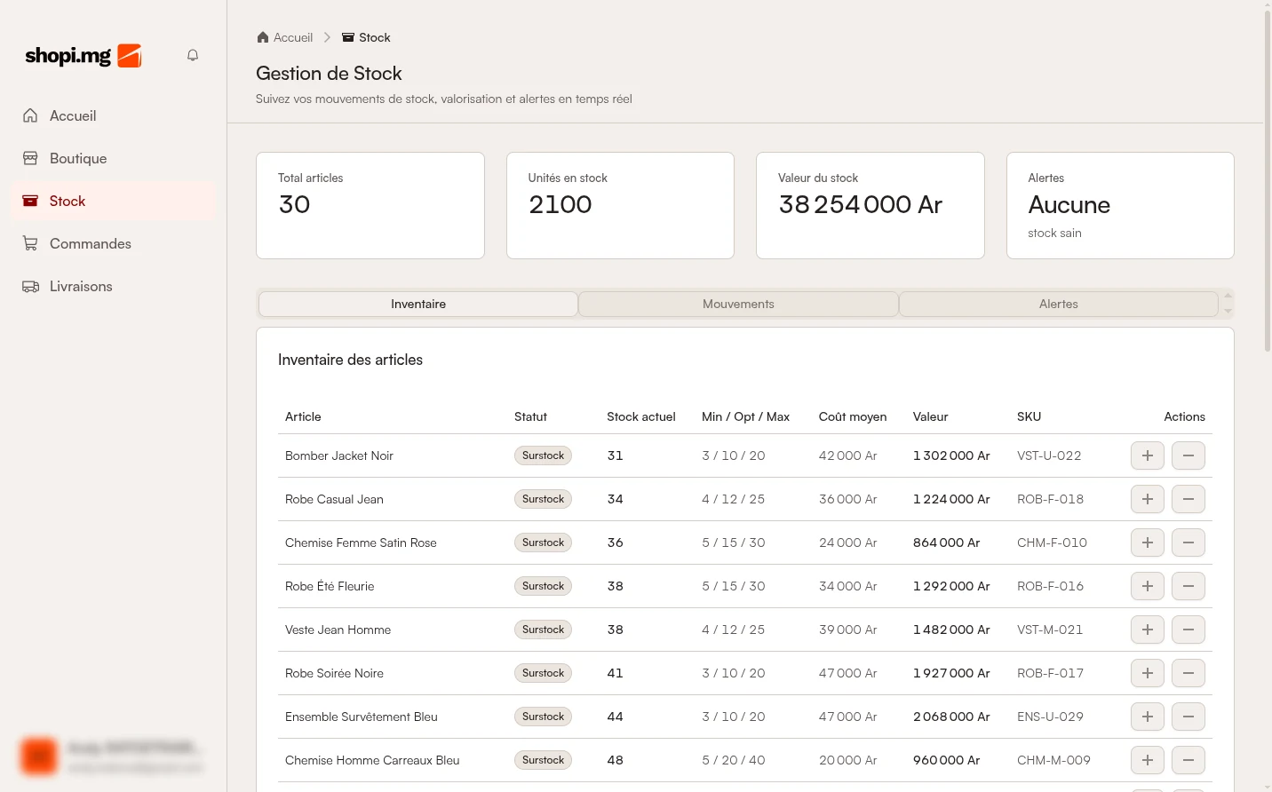Click the Livraisons truck icon in sidebar
The image size is (1272, 792).
pyautogui.click(x=30, y=286)
